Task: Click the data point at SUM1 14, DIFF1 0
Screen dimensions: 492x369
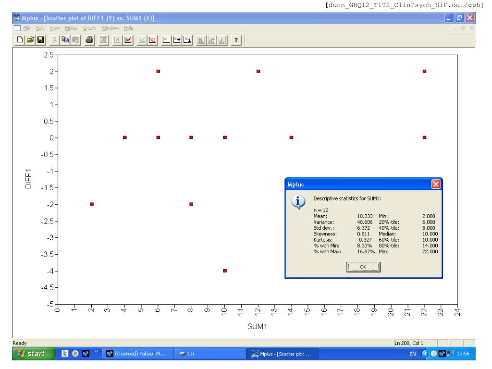Action: pos(292,137)
